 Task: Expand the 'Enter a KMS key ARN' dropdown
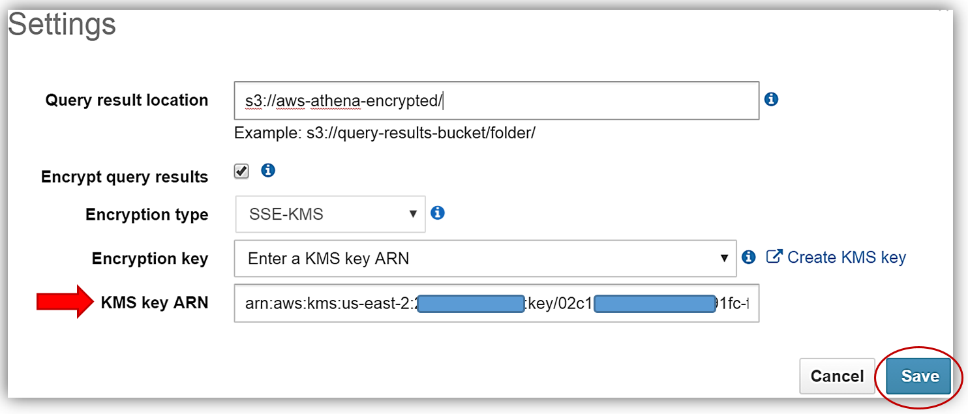485,259
